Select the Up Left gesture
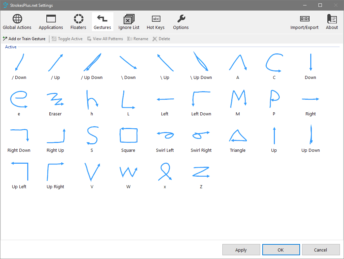The image size is (344, 259). [19, 176]
